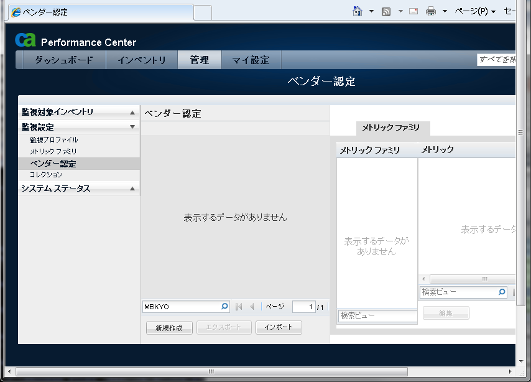Image resolution: width=531 pixels, height=382 pixels.
Task: Click the page number input field
Action: click(x=303, y=307)
